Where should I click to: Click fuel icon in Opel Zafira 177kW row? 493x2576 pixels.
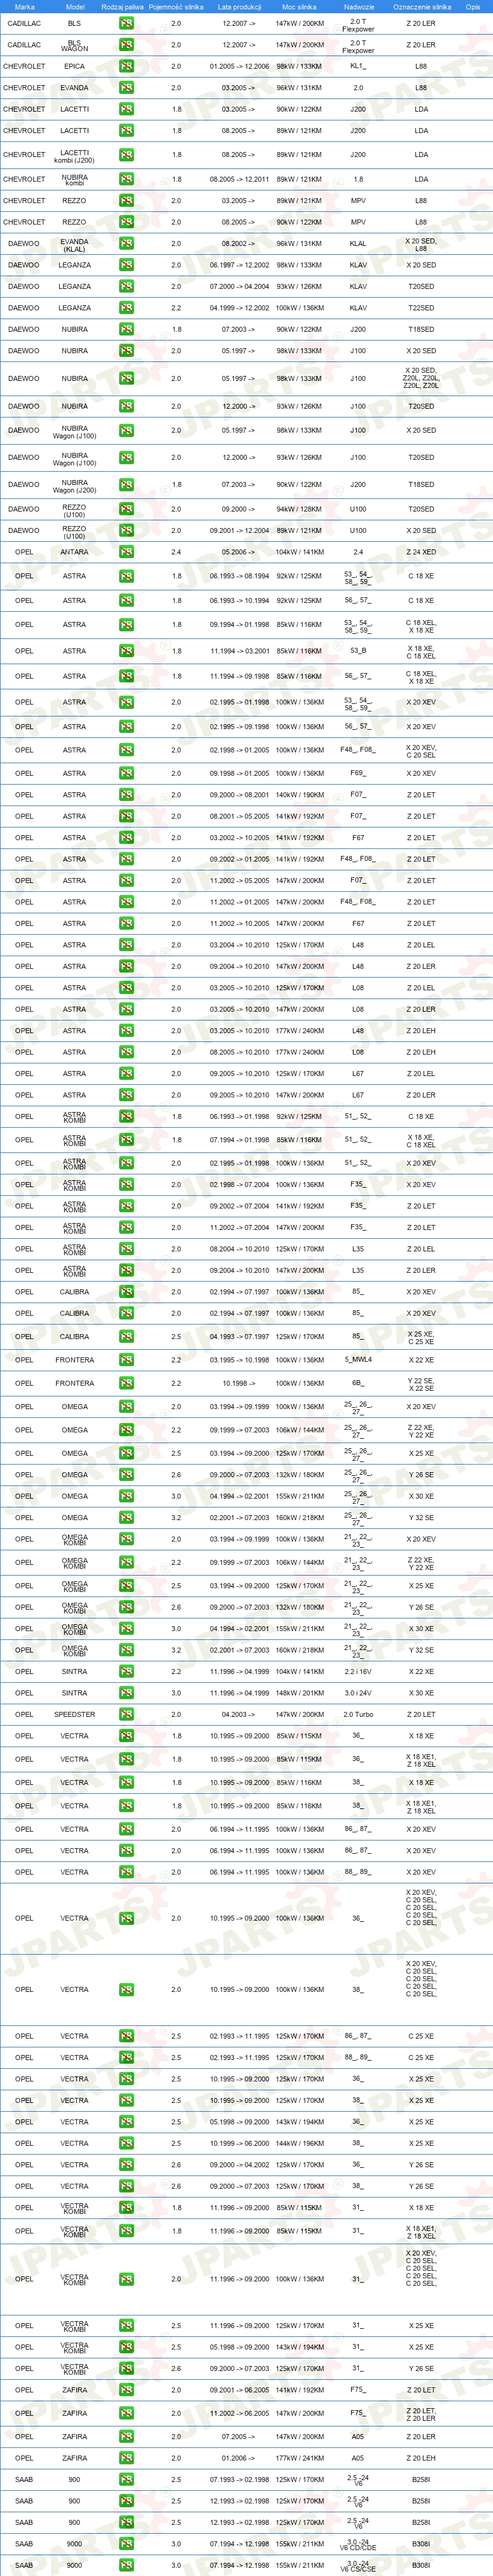[126, 2458]
